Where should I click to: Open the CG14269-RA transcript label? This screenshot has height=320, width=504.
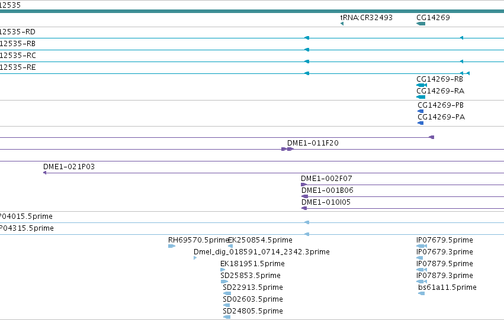(441, 91)
